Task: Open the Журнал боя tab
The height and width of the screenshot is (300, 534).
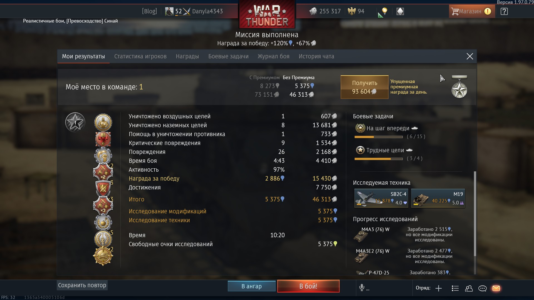Action: [273, 56]
